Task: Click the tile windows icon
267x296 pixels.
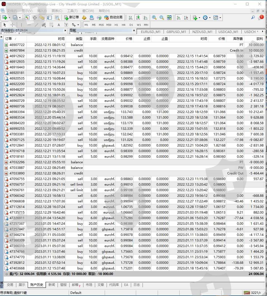Action: (x=169, y=18)
